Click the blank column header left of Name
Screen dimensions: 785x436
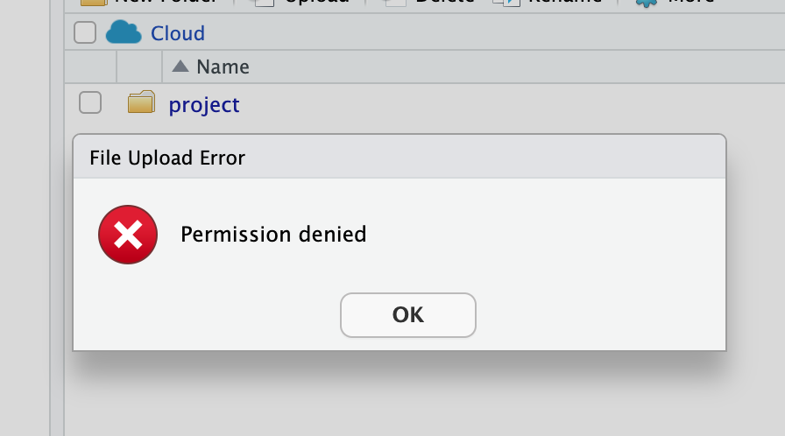tap(139, 67)
